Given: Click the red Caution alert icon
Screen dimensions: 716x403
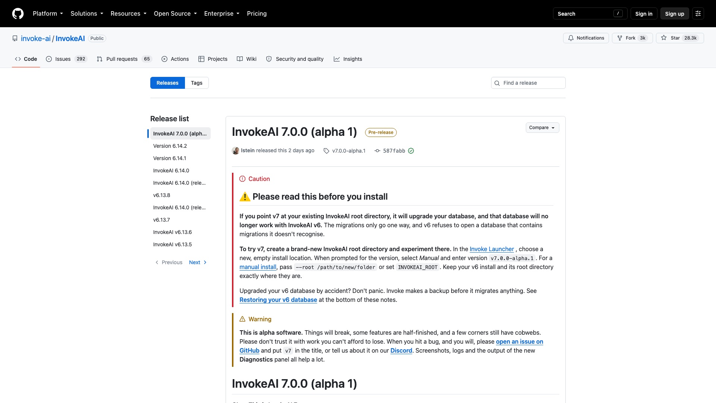Looking at the screenshot, I should click(x=242, y=179).
